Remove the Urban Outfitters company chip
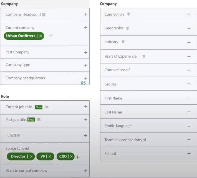197x178 pixels. point(41,36)
